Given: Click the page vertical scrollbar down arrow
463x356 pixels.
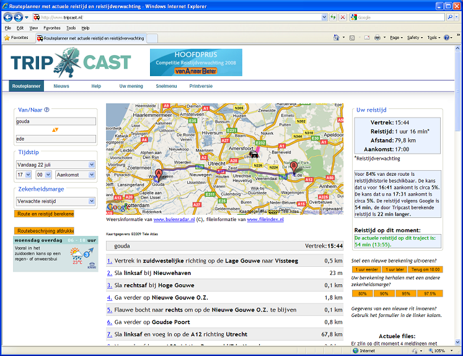Looking at the screenshot, I should (457, 342).
